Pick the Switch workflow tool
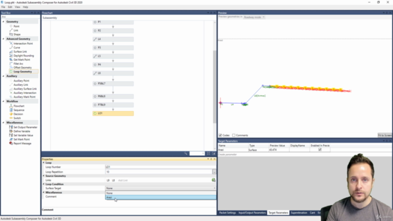393x221 pixels. pyautogui.click(x=17, y=118)
